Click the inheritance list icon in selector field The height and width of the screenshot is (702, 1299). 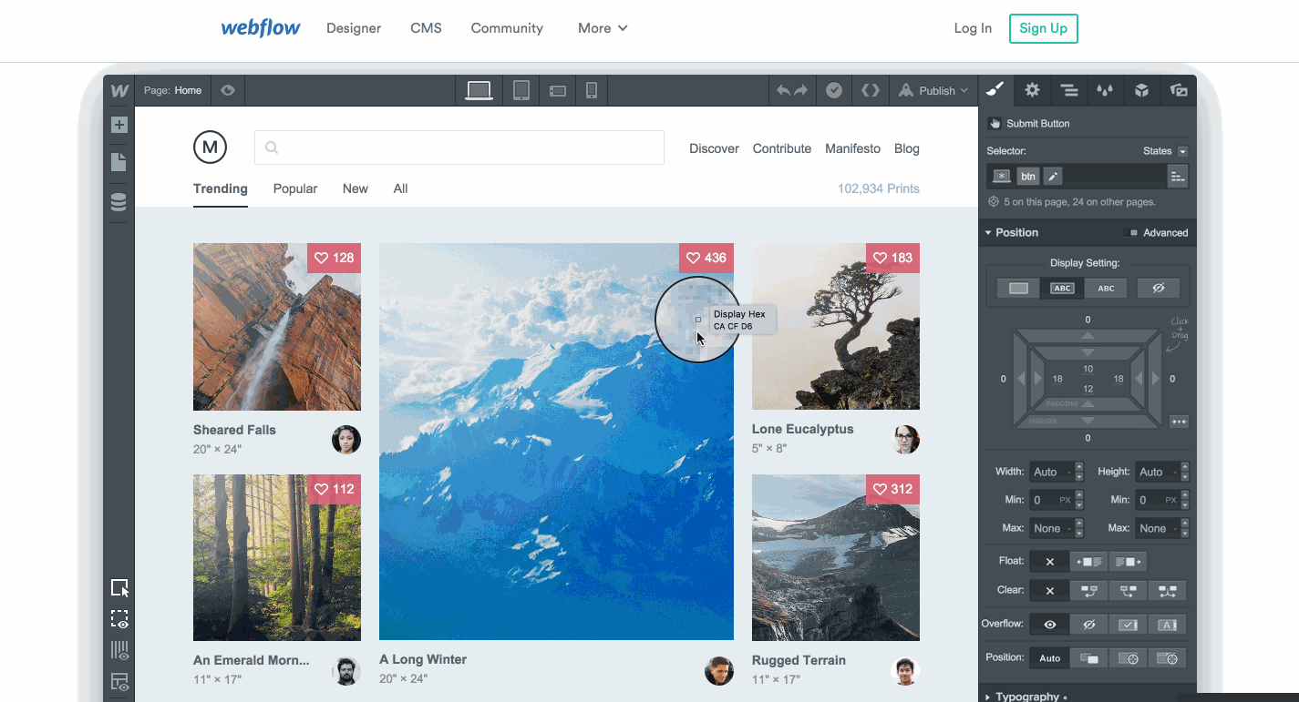[x=1178, y=177]
